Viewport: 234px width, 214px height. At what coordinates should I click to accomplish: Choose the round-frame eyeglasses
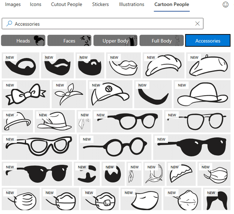tap(115, 146)
